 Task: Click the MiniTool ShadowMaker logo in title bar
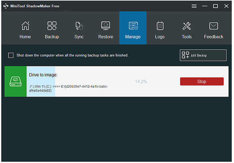tap(6, 6)
